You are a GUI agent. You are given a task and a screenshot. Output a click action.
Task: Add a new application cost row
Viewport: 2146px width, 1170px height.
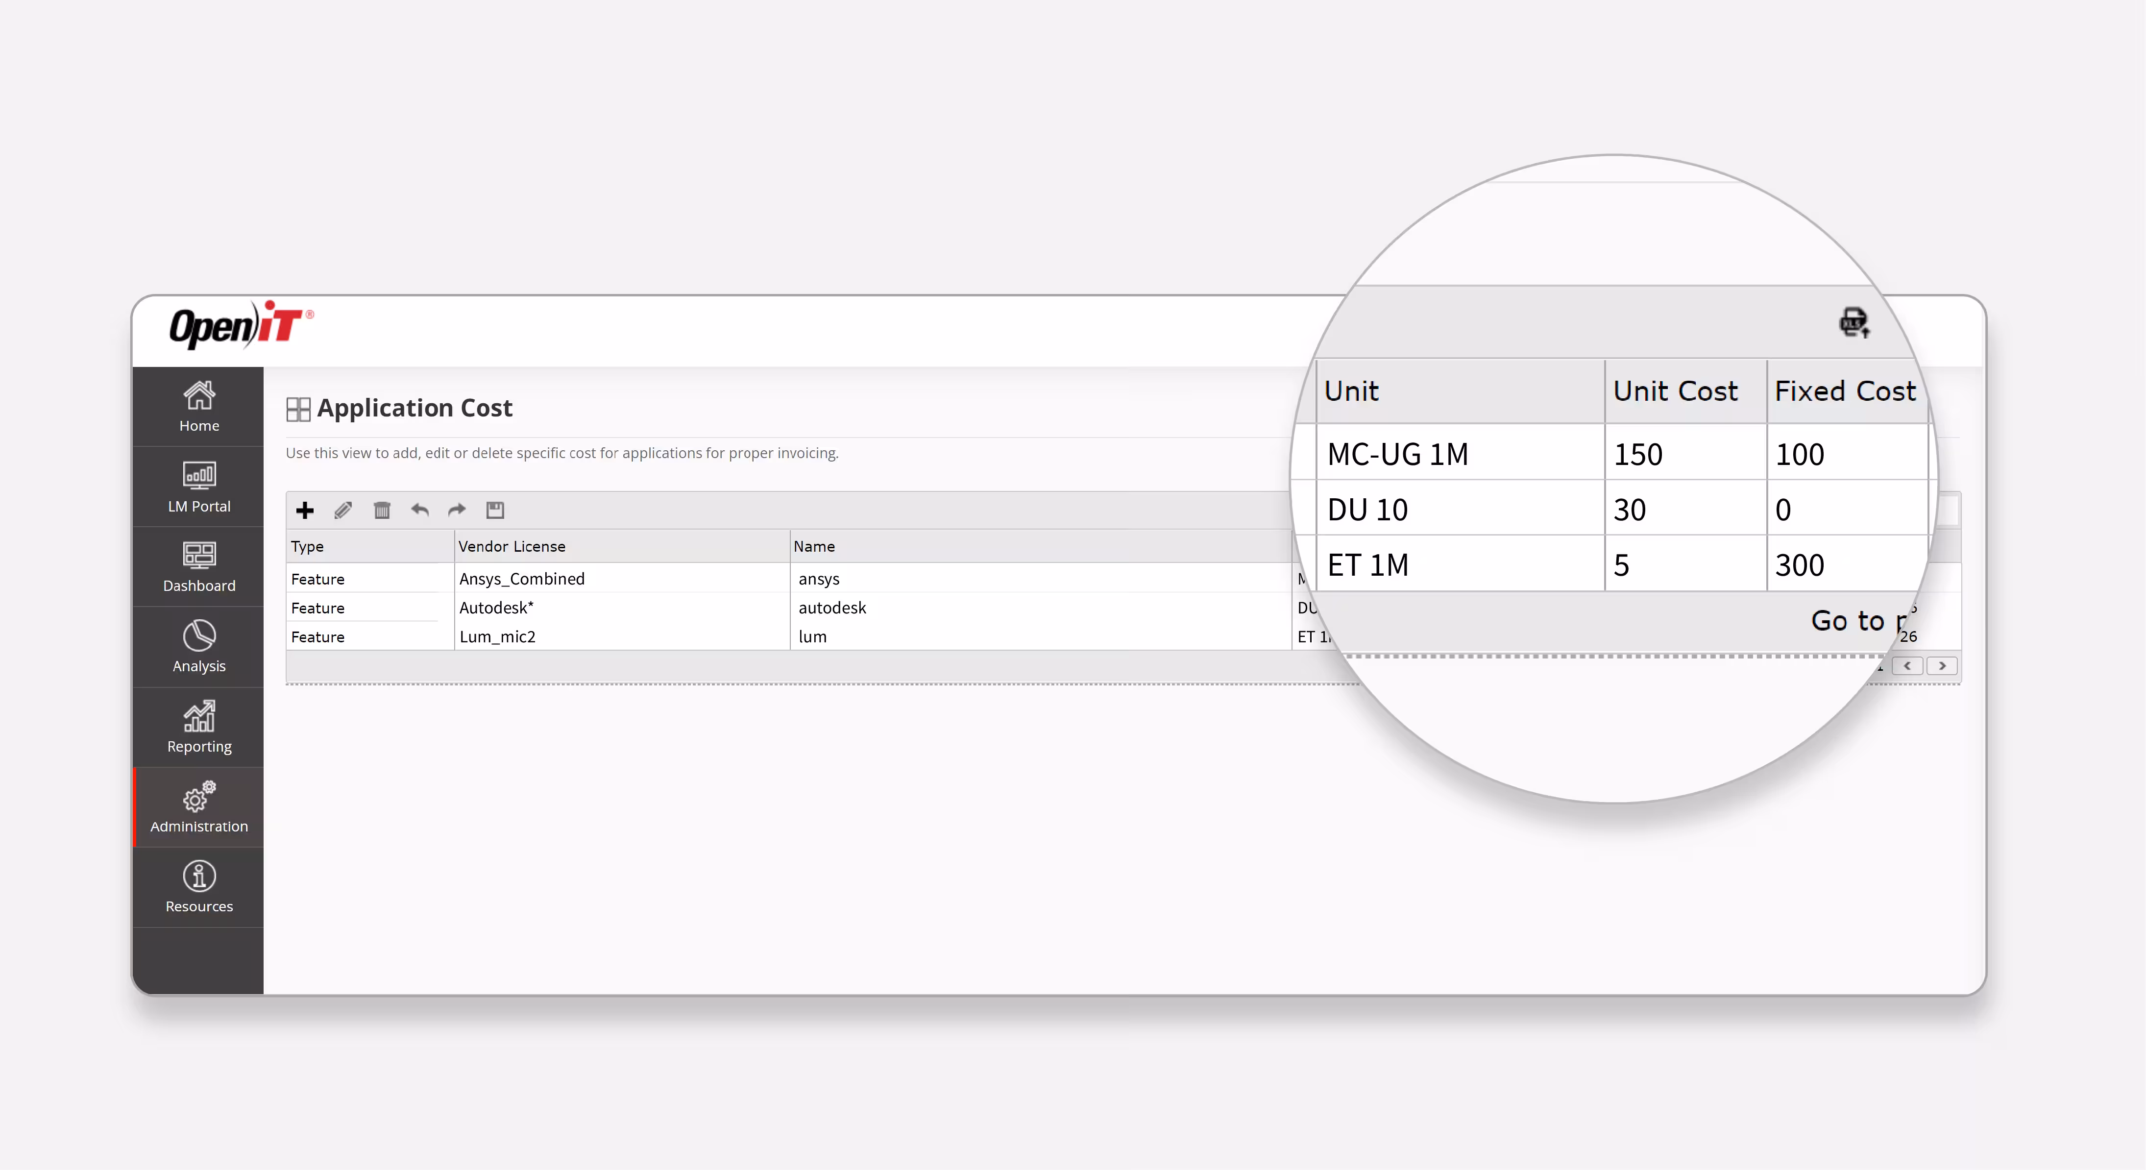pyautogui.click(x=305, y=510)
